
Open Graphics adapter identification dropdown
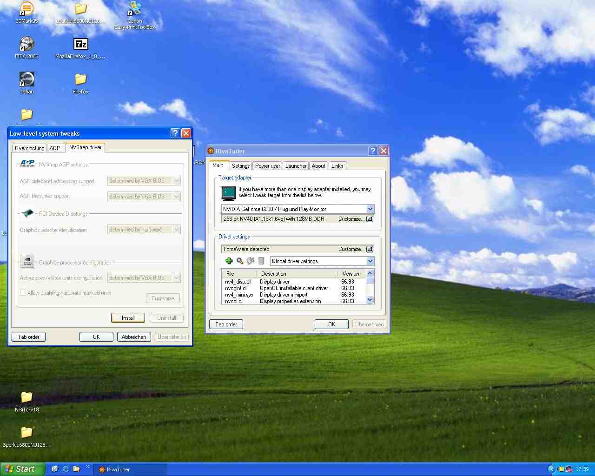(177, 230)
